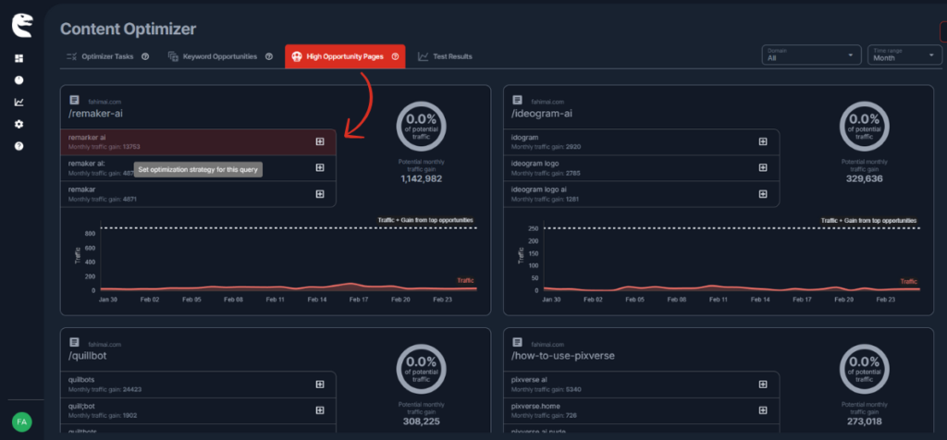Open the /ideogram-ai page link
This screenshot has width=947, height=440.
[542, 114]
